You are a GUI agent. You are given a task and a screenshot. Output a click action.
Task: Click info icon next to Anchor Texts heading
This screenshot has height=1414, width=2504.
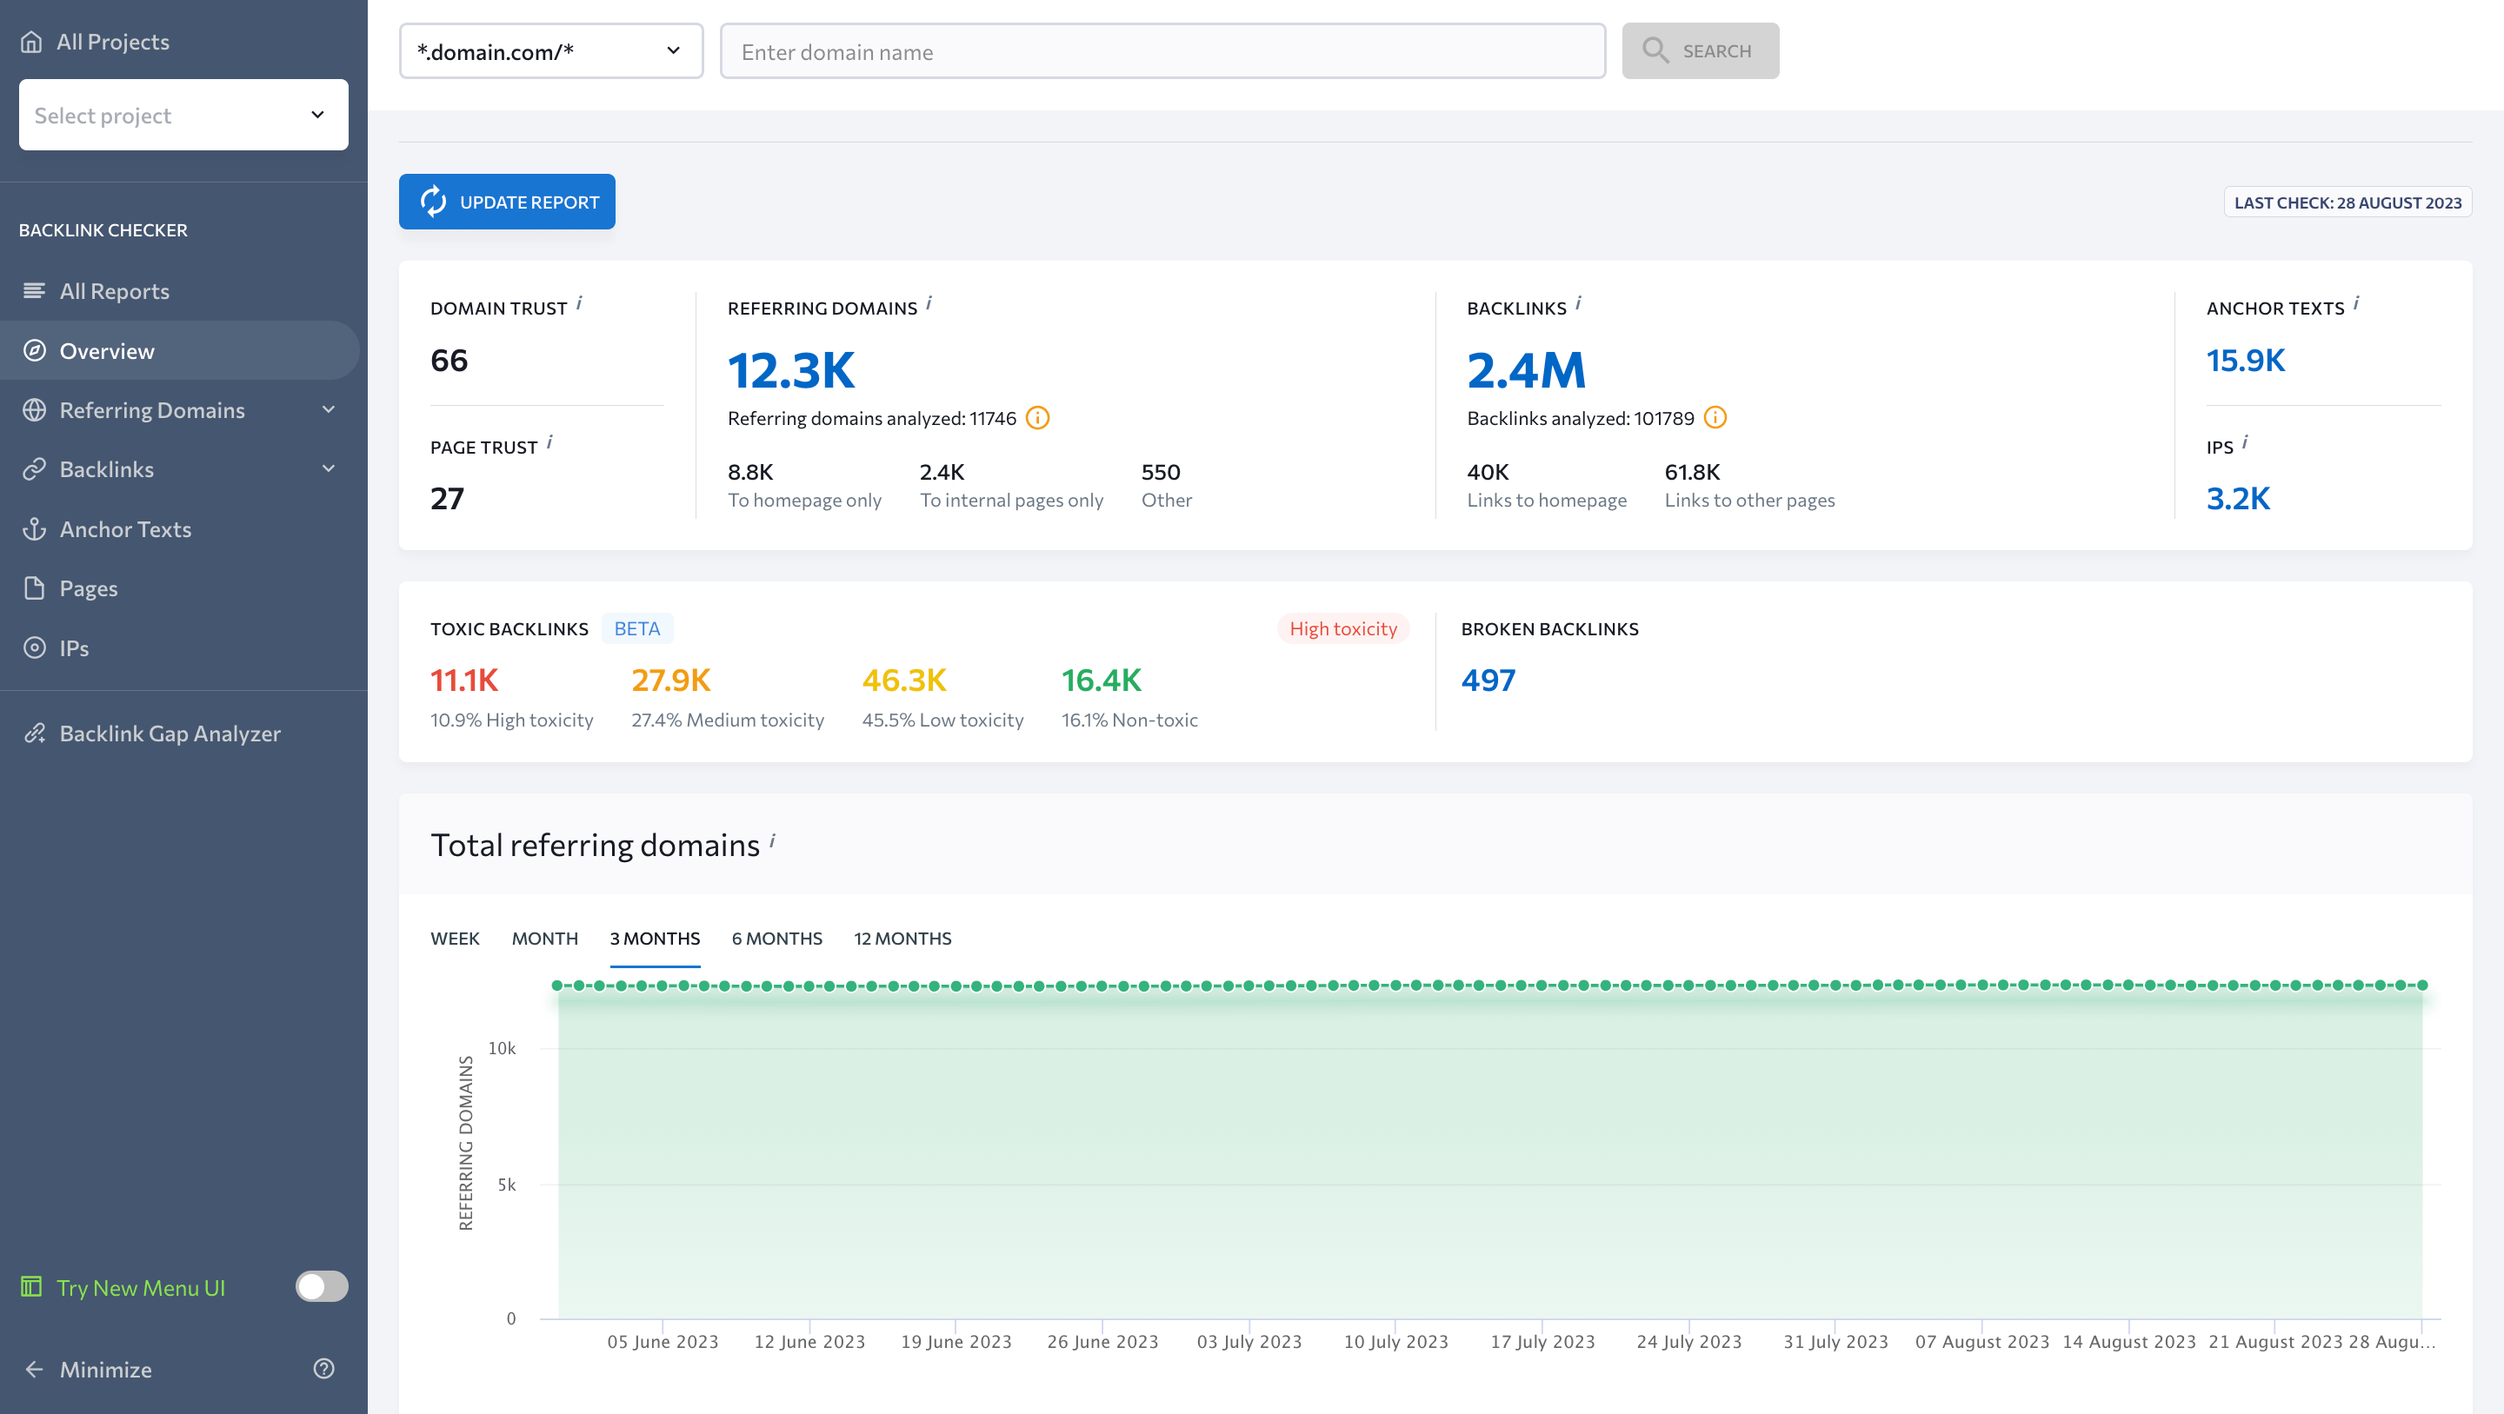[2356, 303]
